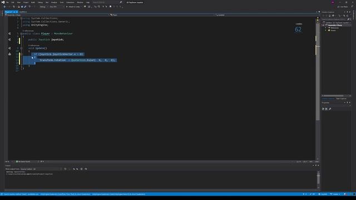
Task: Click the Live Share button
Action: 343,7
